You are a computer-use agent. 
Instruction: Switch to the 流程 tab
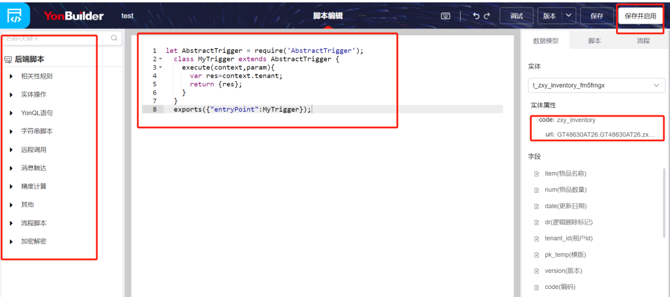(643, 41)
